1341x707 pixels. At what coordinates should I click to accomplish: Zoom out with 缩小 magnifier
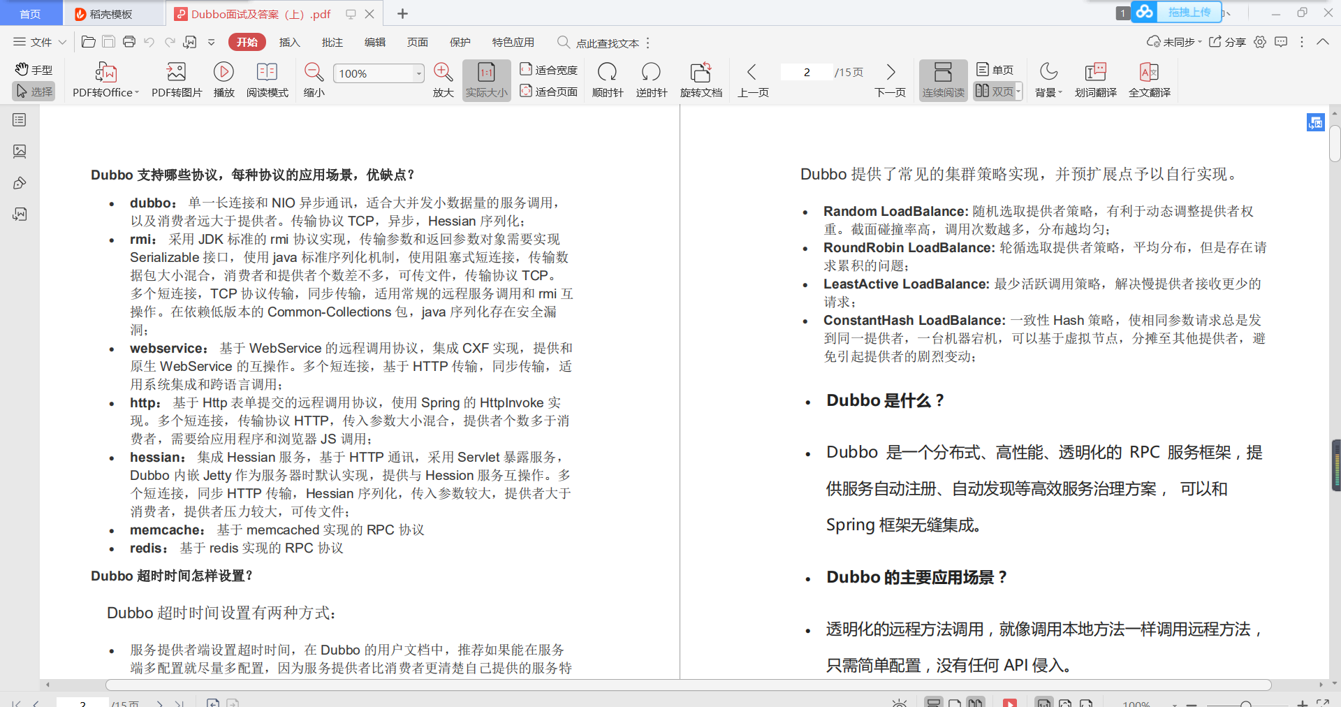314,80
